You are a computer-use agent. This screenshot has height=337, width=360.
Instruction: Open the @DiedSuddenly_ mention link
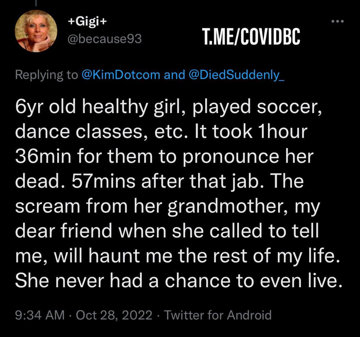[x=236, y=75]
